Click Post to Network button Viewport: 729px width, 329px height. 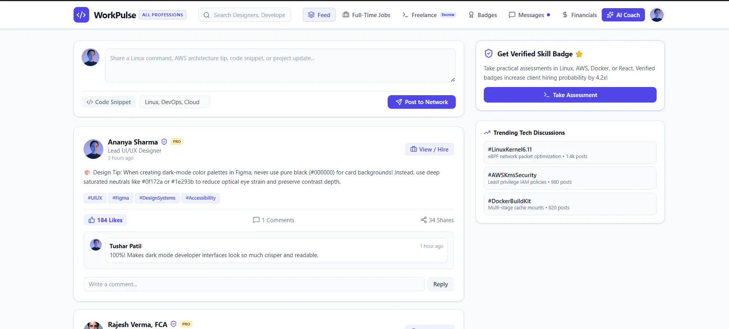[x=422, y=102]
